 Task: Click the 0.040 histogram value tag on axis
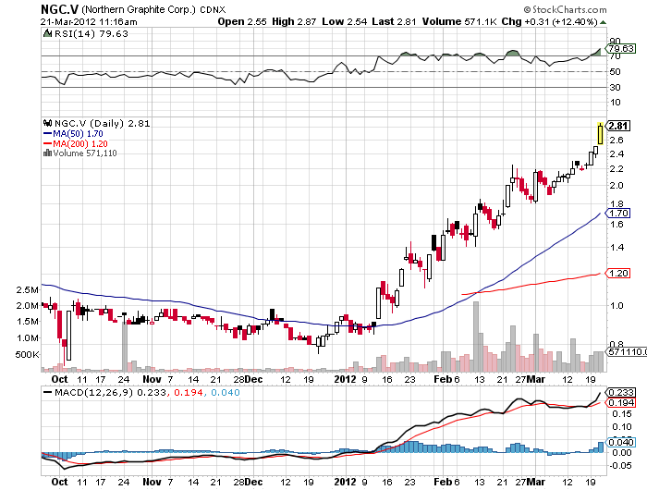[x=621, y=443]
